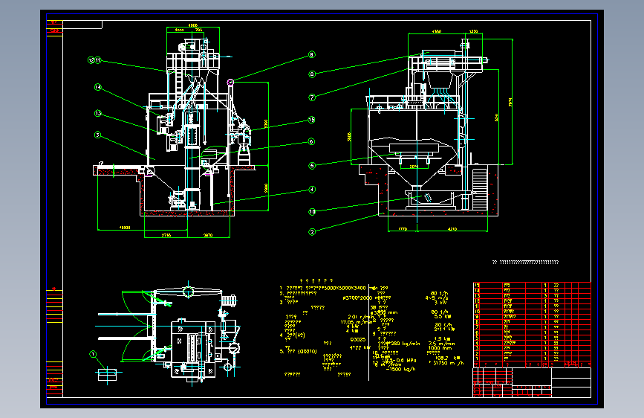Image resolution: width=644 pixels, height=418 pixels.
Task: Select callout balloon 11 beside balloon 12
Action: (x=98, y=60)
